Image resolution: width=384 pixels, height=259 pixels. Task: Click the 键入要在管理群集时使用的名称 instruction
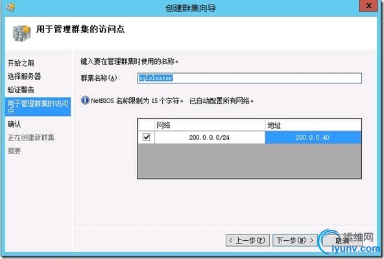[130, 61]
